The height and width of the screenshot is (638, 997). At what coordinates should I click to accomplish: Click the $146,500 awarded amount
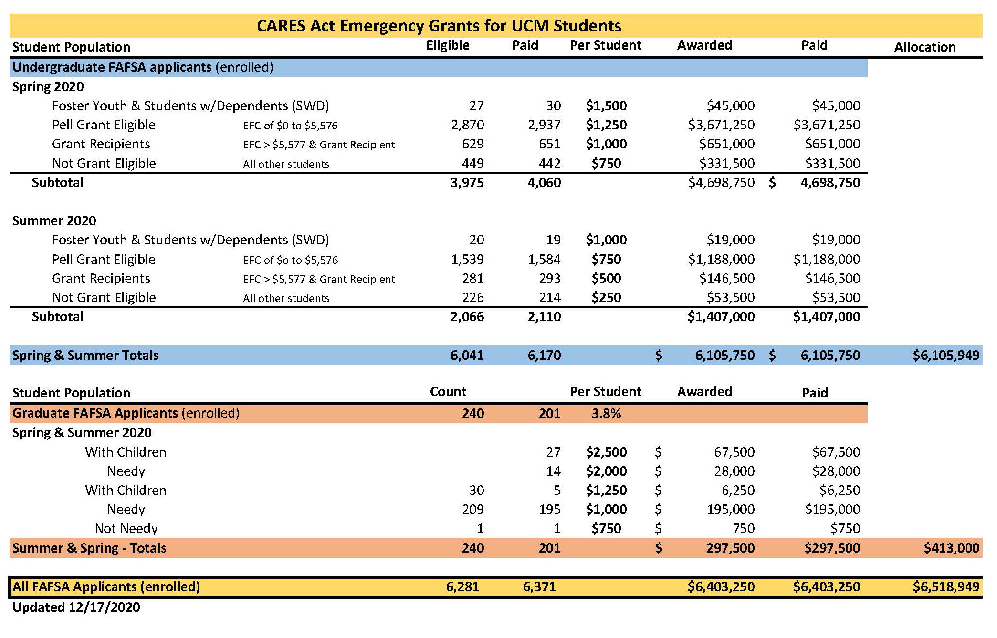point(727,279)
